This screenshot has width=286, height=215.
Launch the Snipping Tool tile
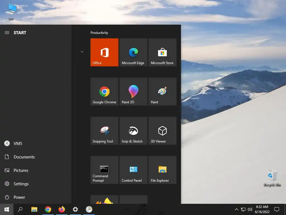[104, 131]
